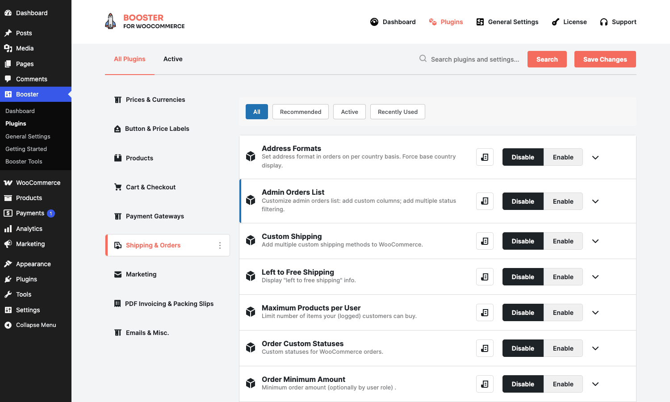Click the three-dot menu beside Shipping & Orders
Image resolution: width=670 pixels, height=402 pixels.
coord(220,245)
